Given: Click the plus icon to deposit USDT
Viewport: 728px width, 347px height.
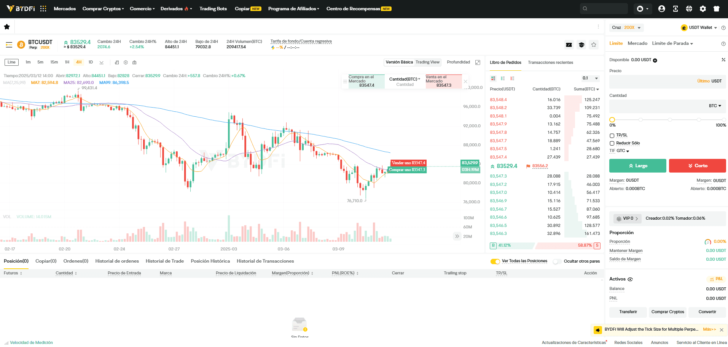Looking at the screenshot, I should coord(655,60).
